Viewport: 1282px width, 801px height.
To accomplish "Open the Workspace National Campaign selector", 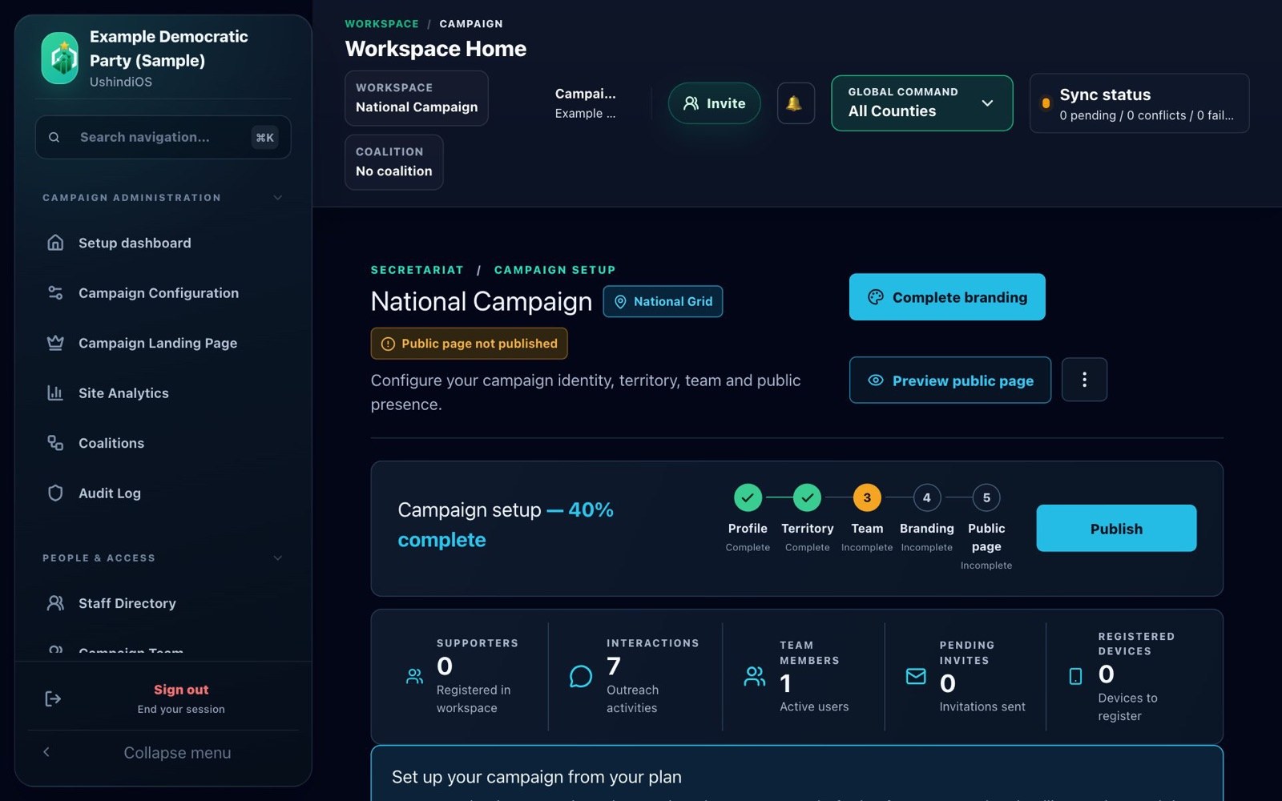I will [416, 98].
